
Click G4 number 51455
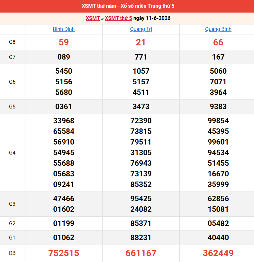click(218, 163)
